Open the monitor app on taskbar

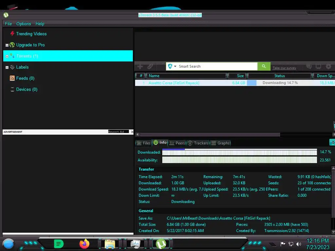[x=135, y=244]
